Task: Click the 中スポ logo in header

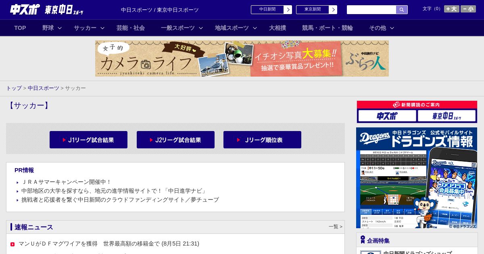Action: coord(25,9)
